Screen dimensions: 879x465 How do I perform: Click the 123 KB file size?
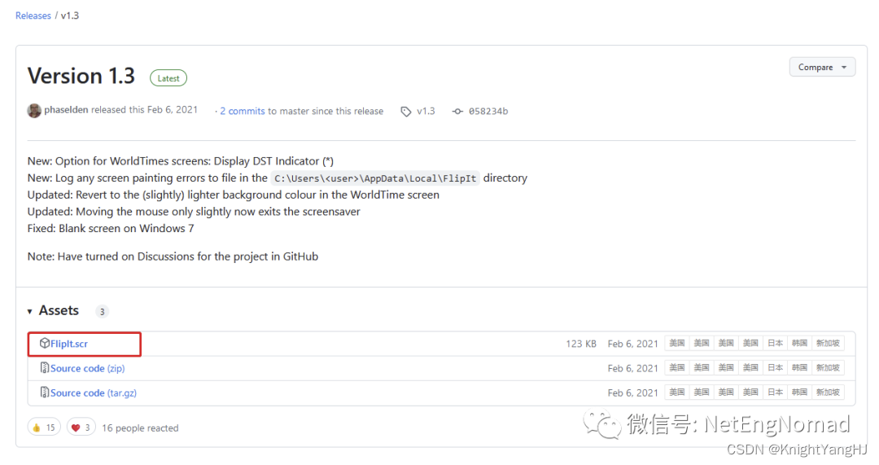point(581,344)
